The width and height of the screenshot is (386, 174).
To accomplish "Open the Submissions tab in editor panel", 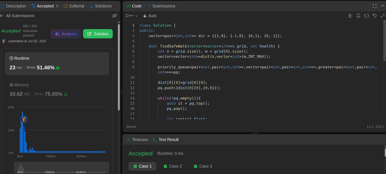I will [161, 6].
